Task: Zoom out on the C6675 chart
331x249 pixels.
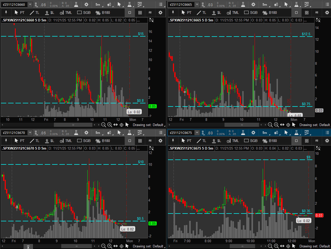Action: click(270, 246)
